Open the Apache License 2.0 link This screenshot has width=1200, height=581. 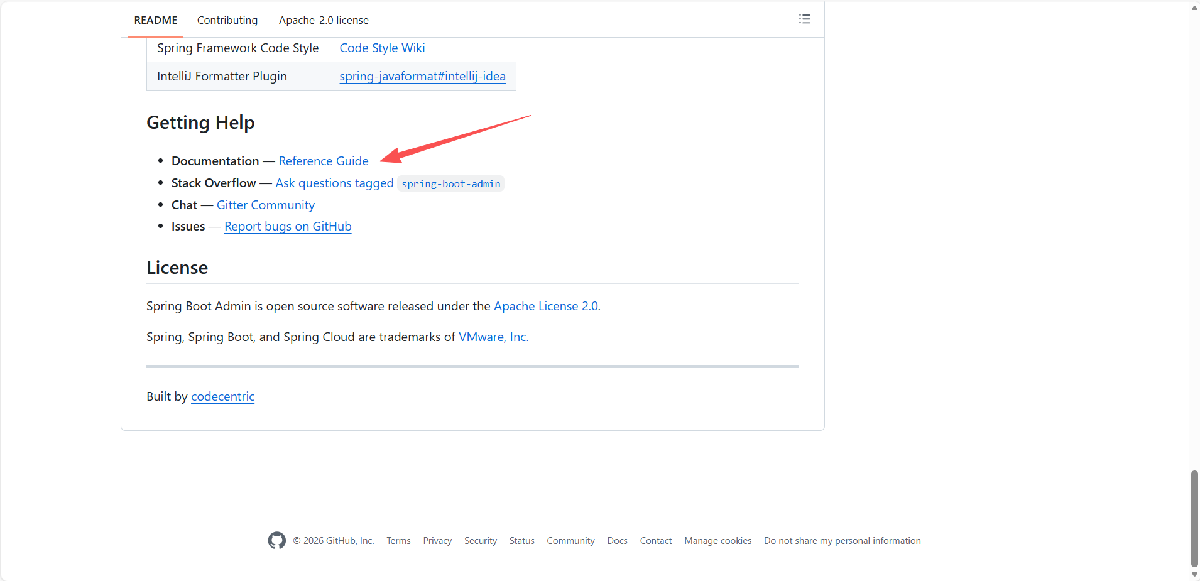(x=546, y=306)
